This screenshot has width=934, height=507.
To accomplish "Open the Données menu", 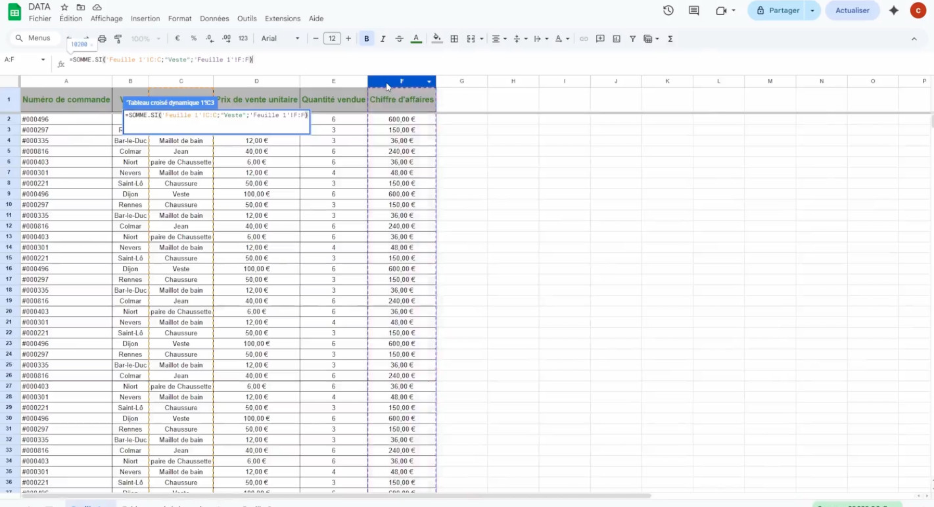I will [214, 18].
